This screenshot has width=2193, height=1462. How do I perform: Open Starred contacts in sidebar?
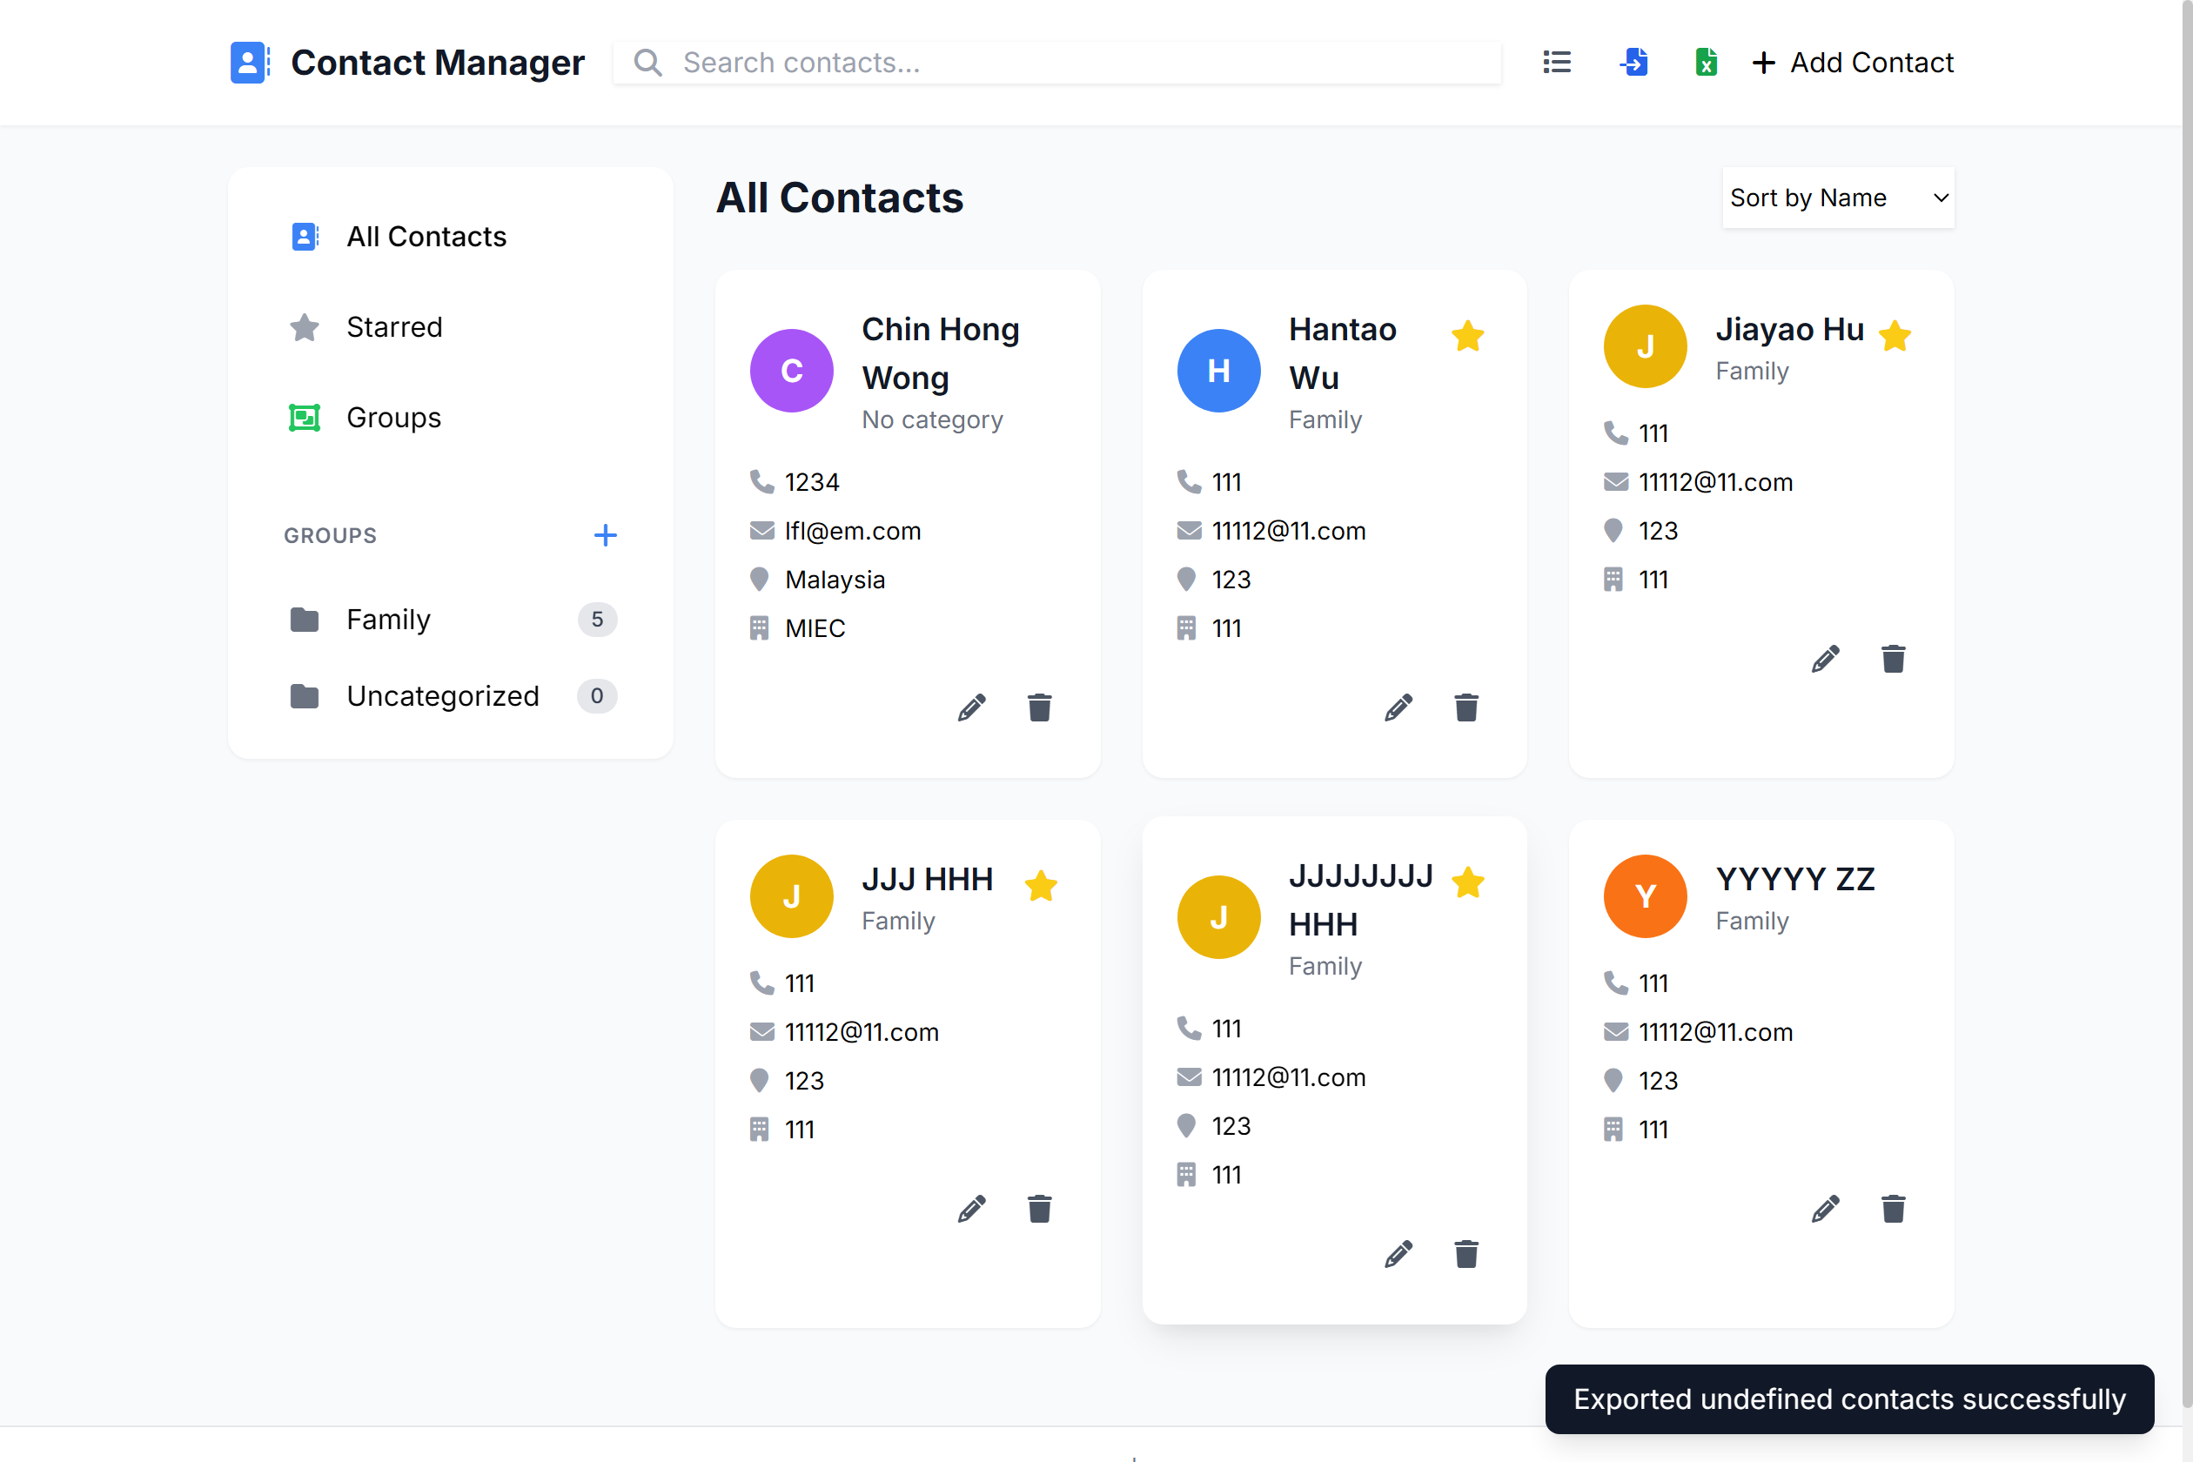[394, 327]
